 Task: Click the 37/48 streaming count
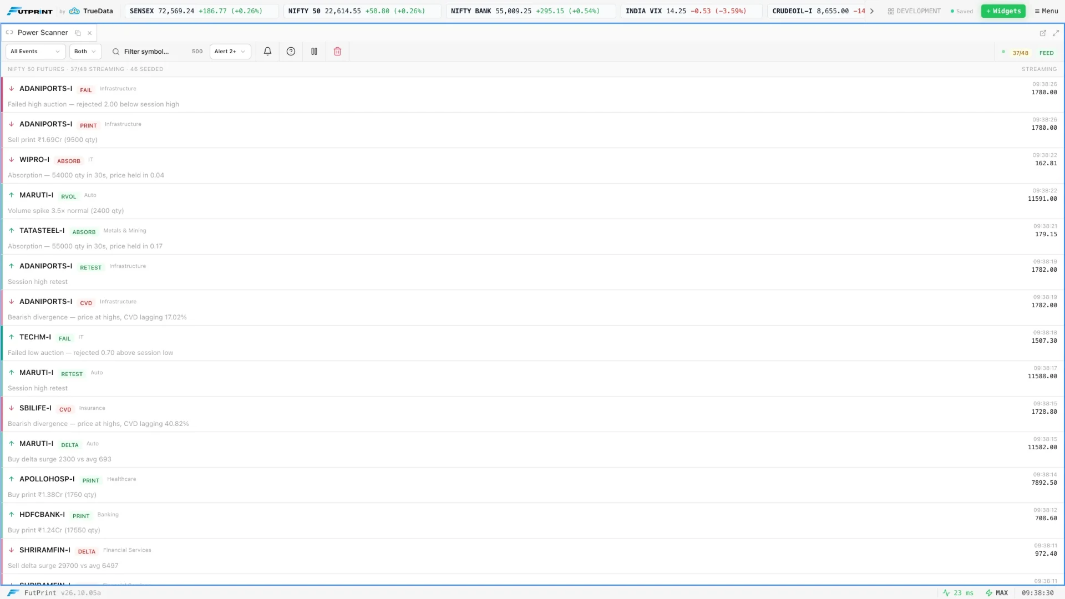click(x=1020, y=53)
